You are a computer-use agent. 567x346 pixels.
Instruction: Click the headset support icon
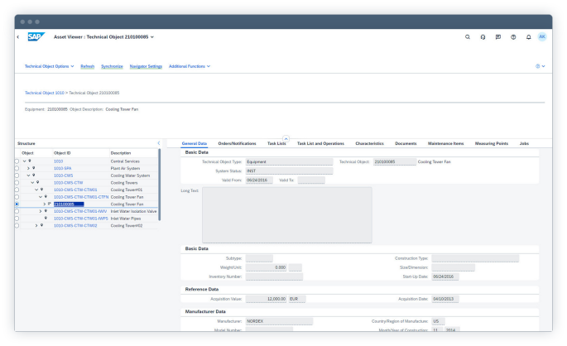[x=483, y=37]
